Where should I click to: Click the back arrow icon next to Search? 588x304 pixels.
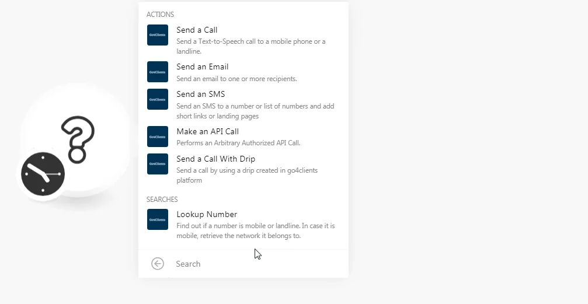[x=158, y=264]
